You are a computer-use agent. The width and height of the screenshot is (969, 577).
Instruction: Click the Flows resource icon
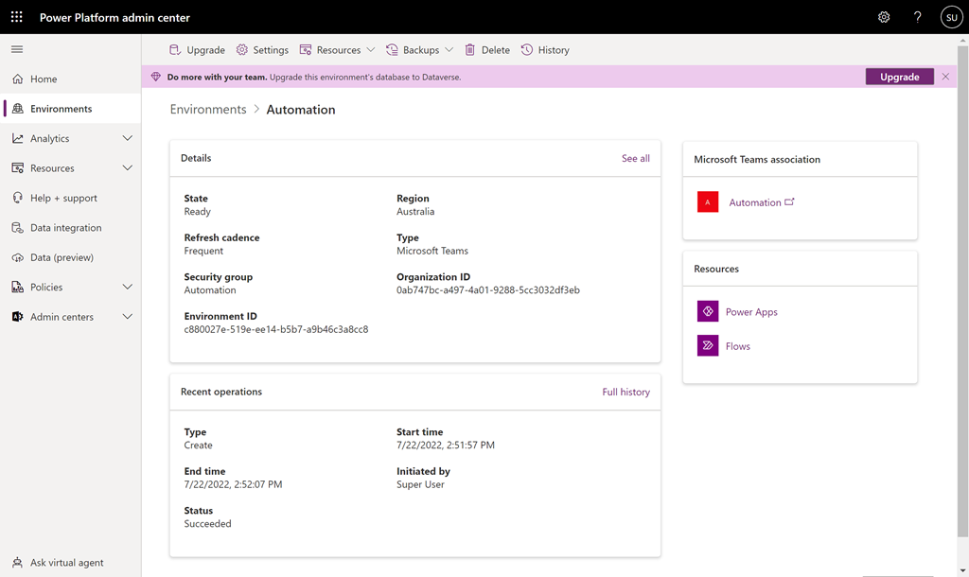coord(708,346)
